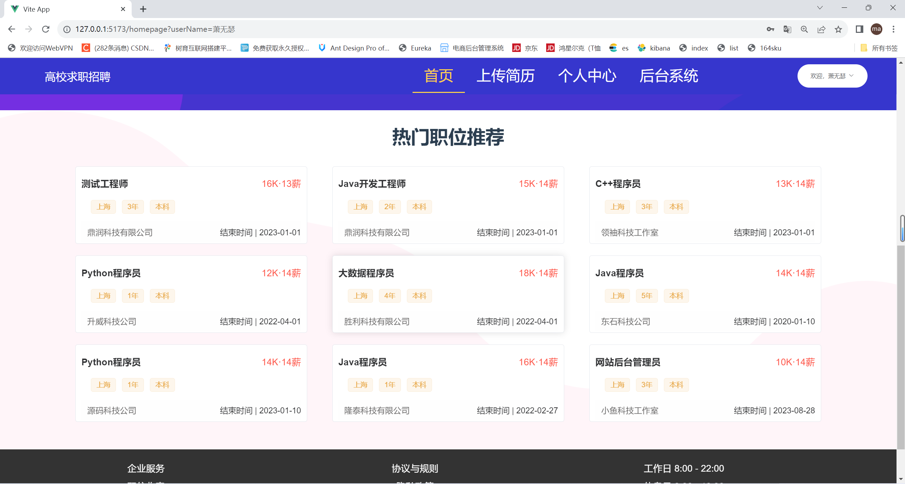Go back with the browser back arrow
This screenshot has width=905, height=484.
[12, 29]
